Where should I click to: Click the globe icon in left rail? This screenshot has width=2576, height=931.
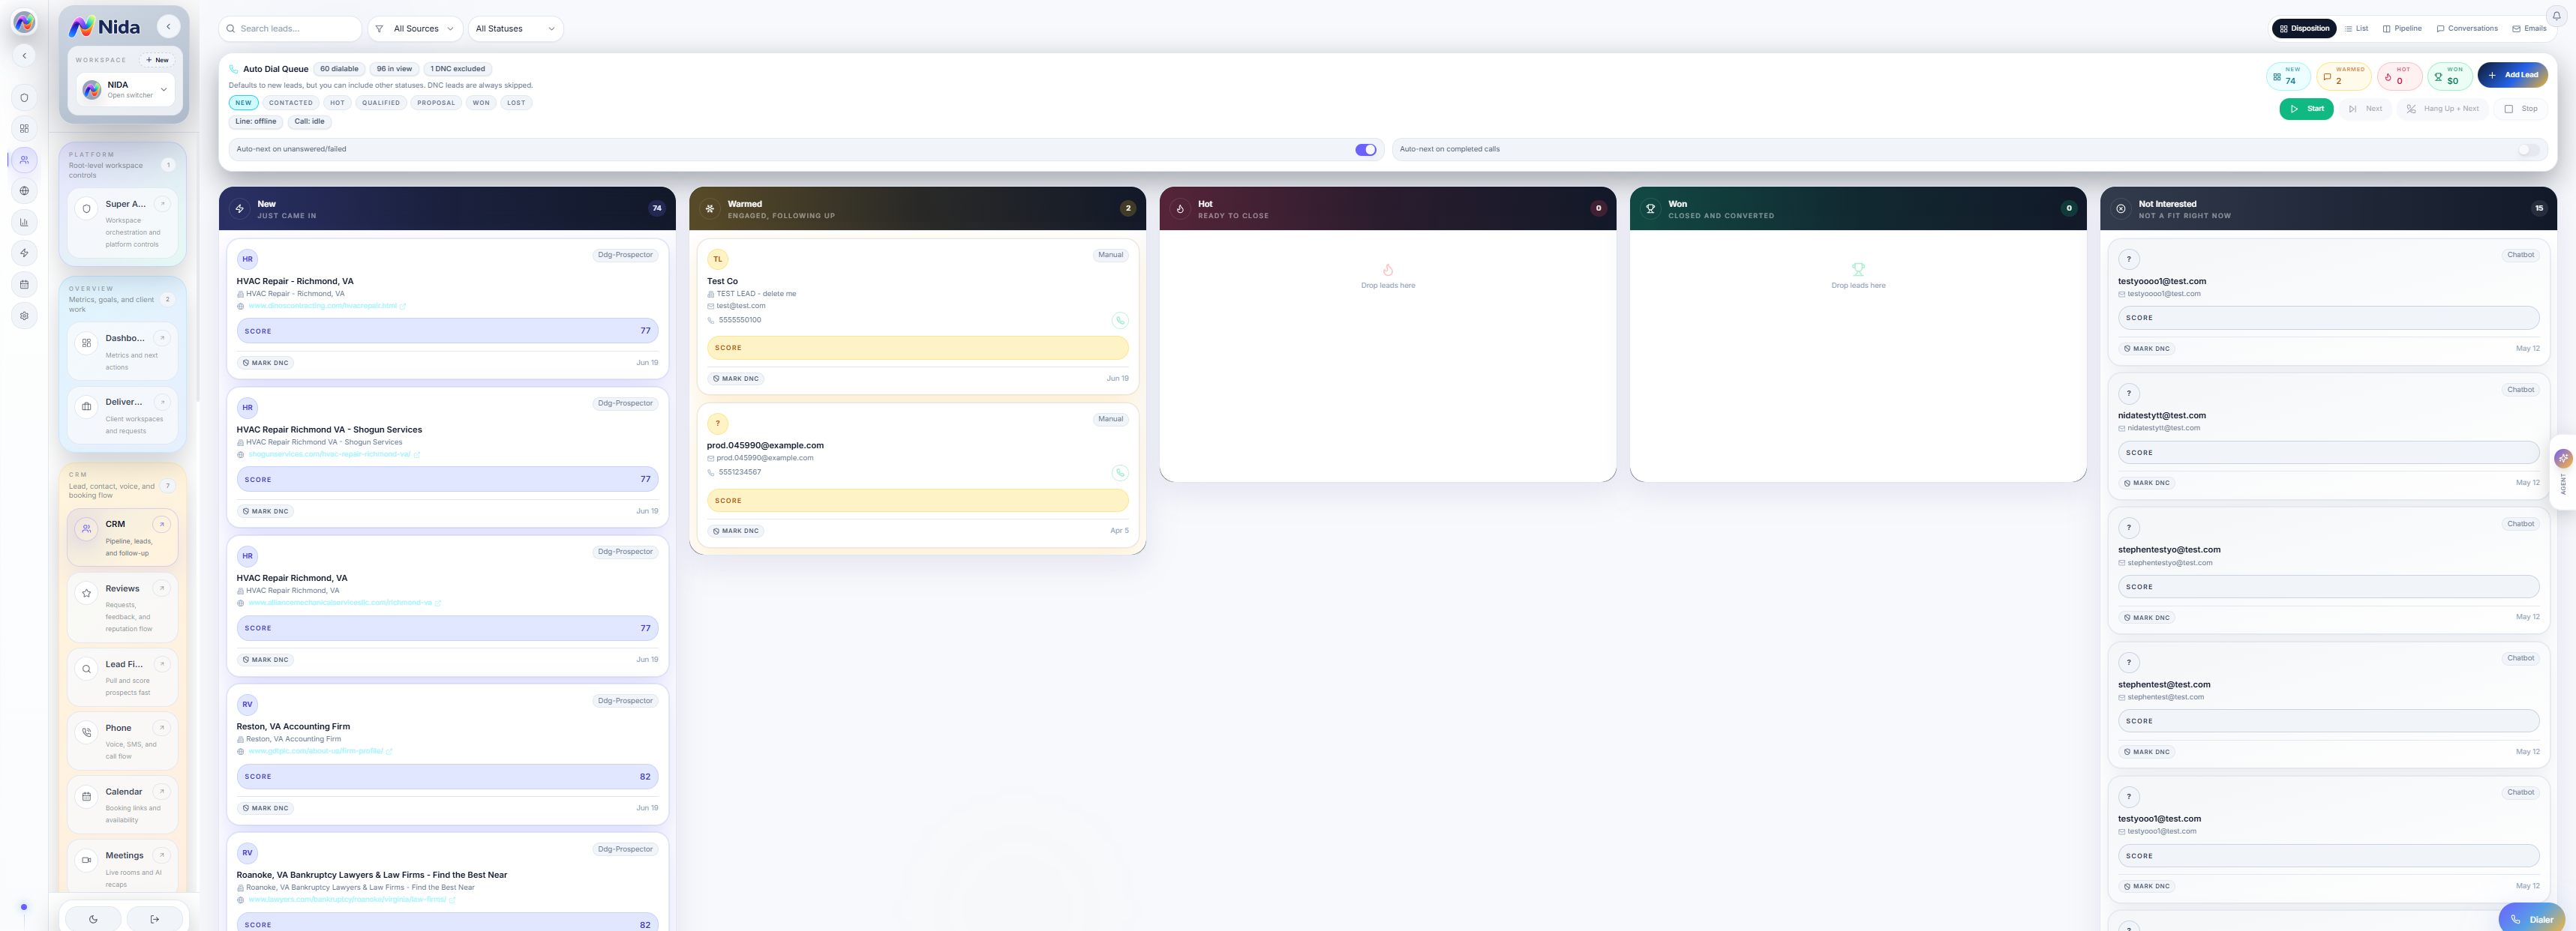(x=24, y=191)
